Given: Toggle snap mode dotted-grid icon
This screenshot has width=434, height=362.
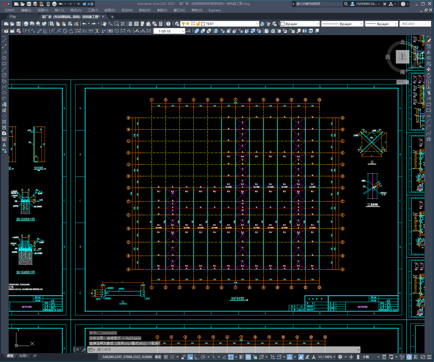Looking at the screenshot, I should point(172,357).
